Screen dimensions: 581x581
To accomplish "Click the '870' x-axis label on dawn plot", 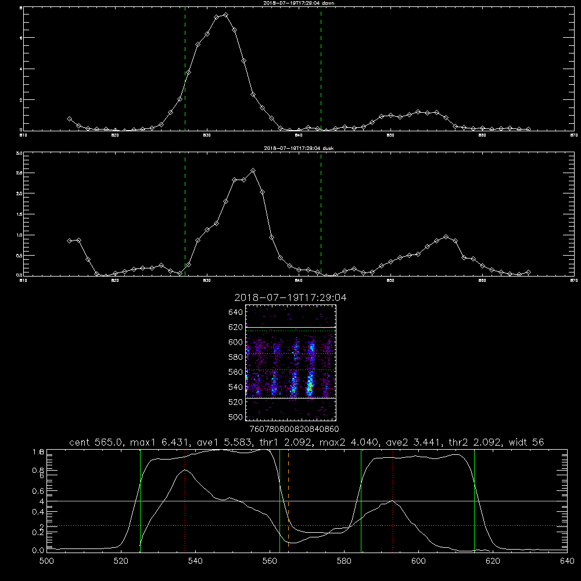I will 573,135.
